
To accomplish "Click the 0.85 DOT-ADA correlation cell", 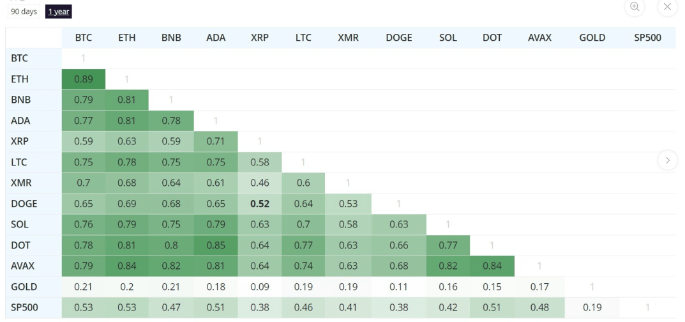I will pos(216,245).
